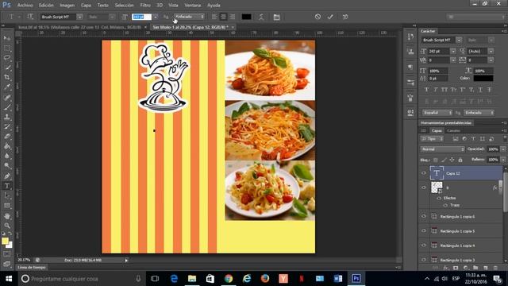Open the Capa menu
The height and width of the screenshot is (286, 508).
[86, 6]
